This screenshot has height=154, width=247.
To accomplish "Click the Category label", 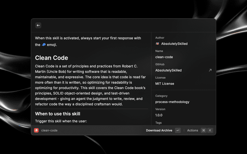I will tap(161, 96).
